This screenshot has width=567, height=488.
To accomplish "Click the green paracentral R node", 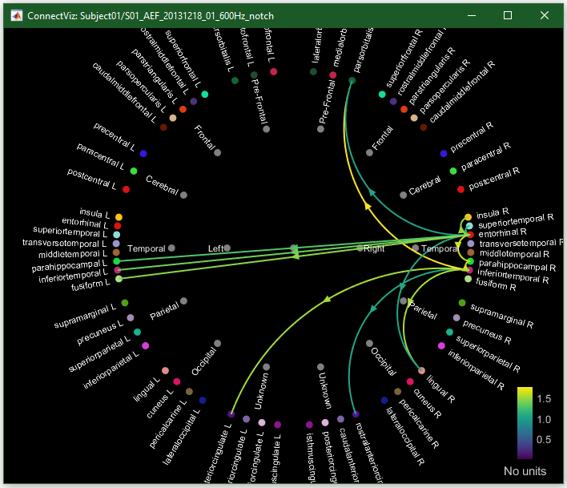I will [x=453, y=171].
